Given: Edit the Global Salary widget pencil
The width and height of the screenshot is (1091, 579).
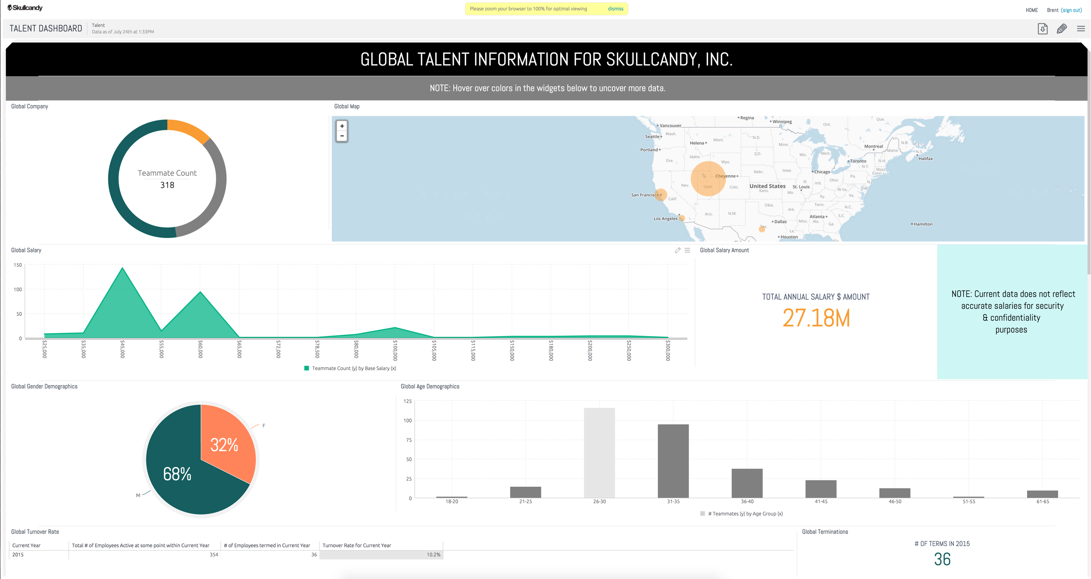Looking at the screenshot, I should point(677,250).
